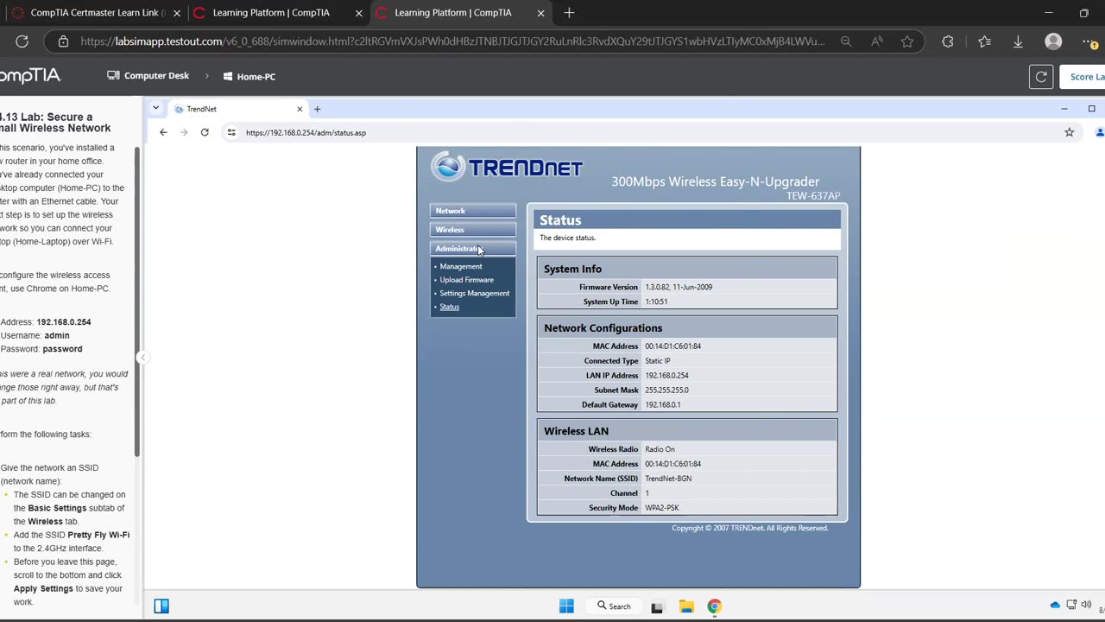
Task: Reload the outer Edge browser page
Action: (22, 41)
